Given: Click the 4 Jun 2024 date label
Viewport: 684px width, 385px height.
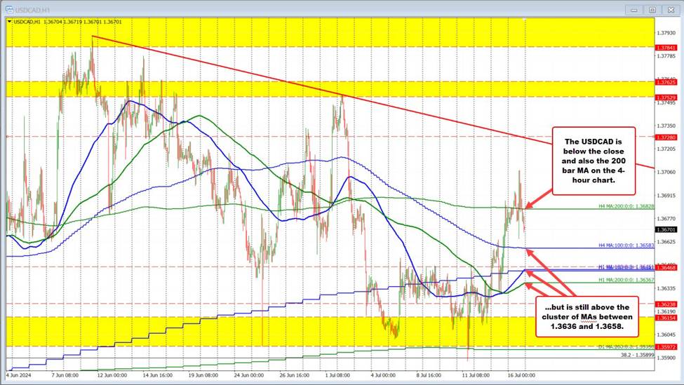Looking at the screenshot, I should pyautogui.click(x=19, y=375).
